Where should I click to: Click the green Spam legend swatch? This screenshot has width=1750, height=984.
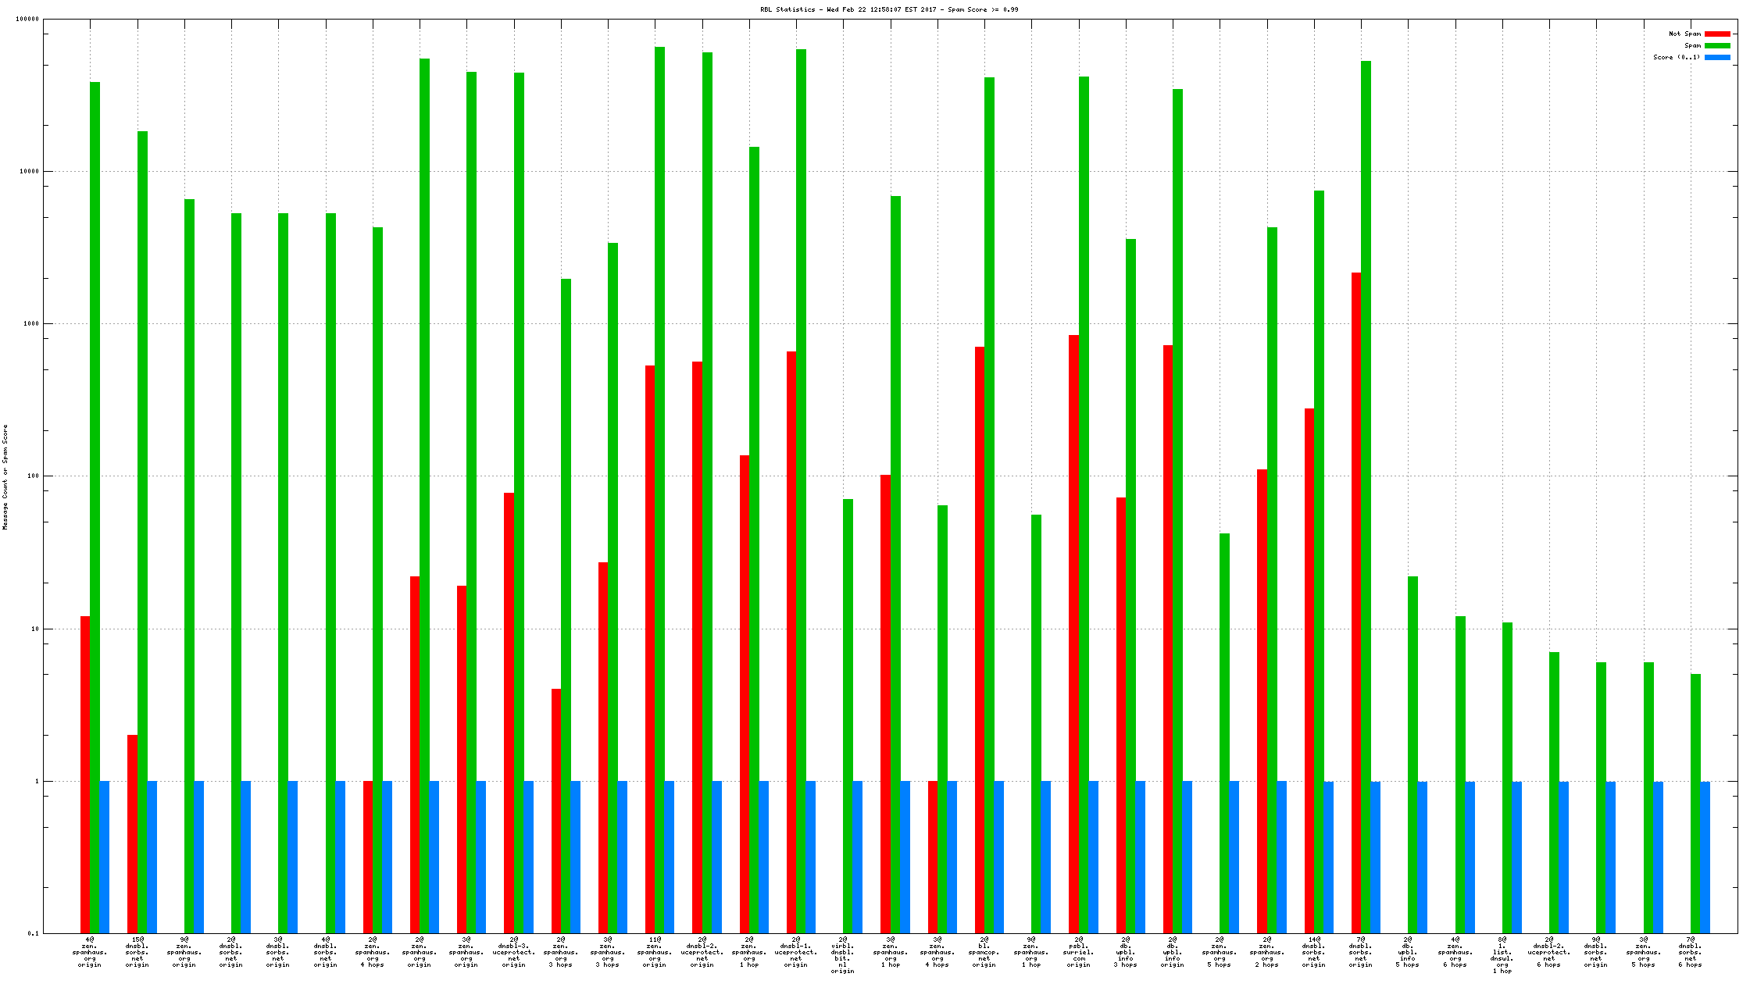tap(1717, 46)
